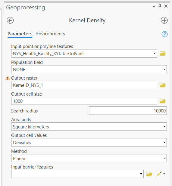Screen dimensions: 172x186
Task: Pin the Geoprocessing pane
Action: click(160, 6)
